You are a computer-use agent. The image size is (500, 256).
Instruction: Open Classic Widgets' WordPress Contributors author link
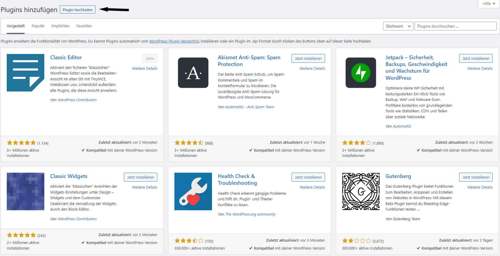coord(77,219)
